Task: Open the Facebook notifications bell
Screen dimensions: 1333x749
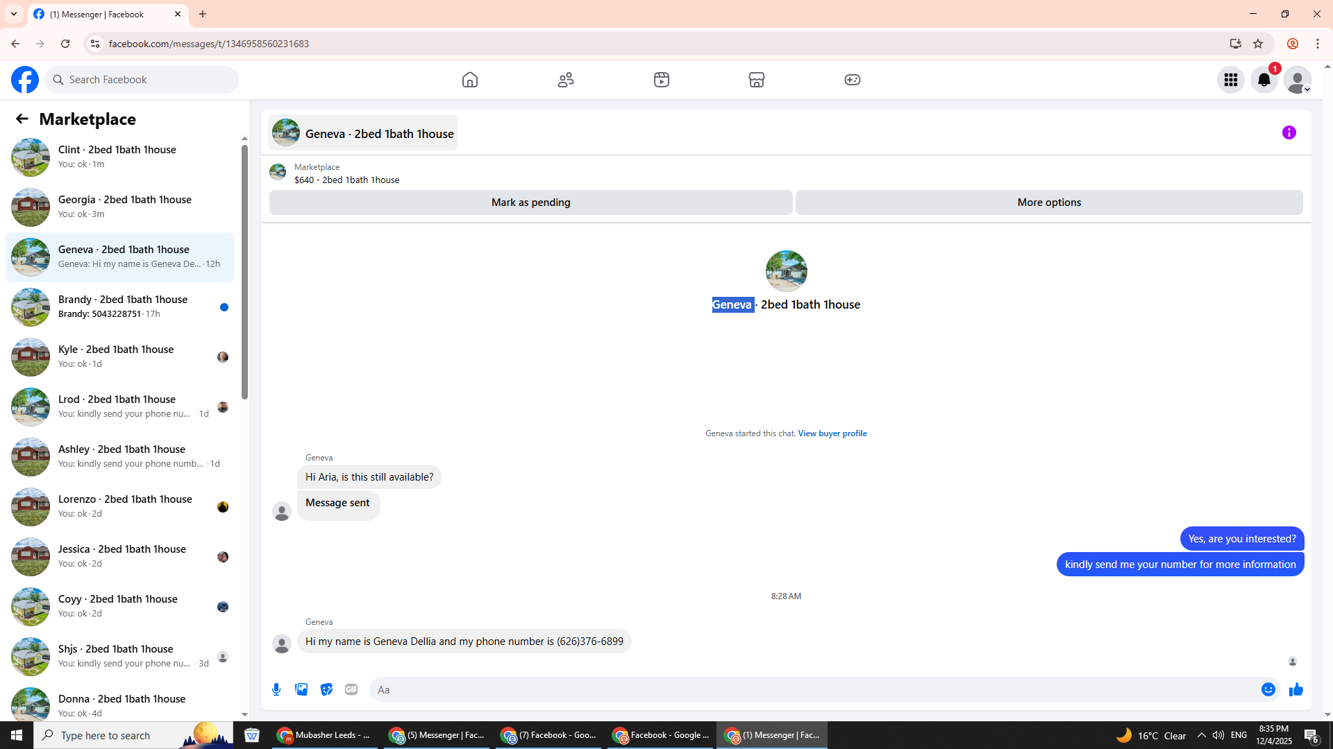Action: (x=1264, y=80)
